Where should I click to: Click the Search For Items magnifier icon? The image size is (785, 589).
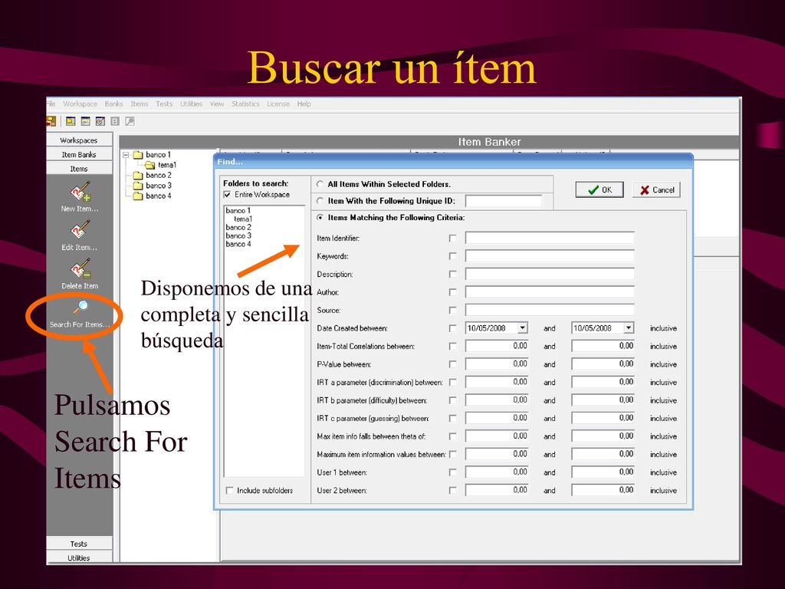tap(80, 307)
